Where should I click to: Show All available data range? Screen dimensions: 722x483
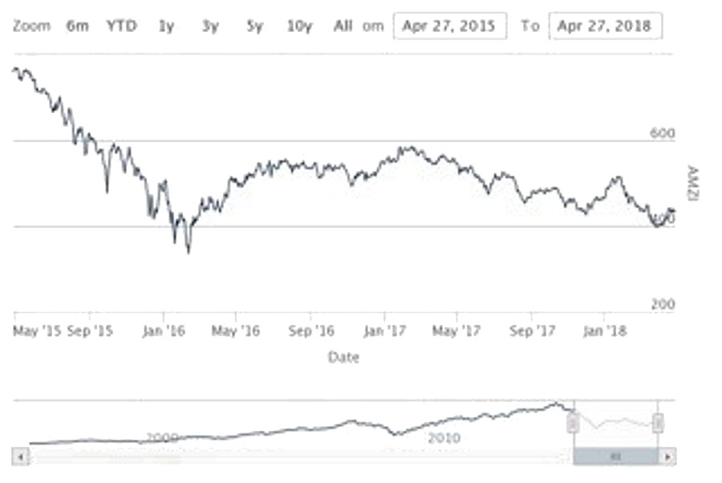click(343, 26)
